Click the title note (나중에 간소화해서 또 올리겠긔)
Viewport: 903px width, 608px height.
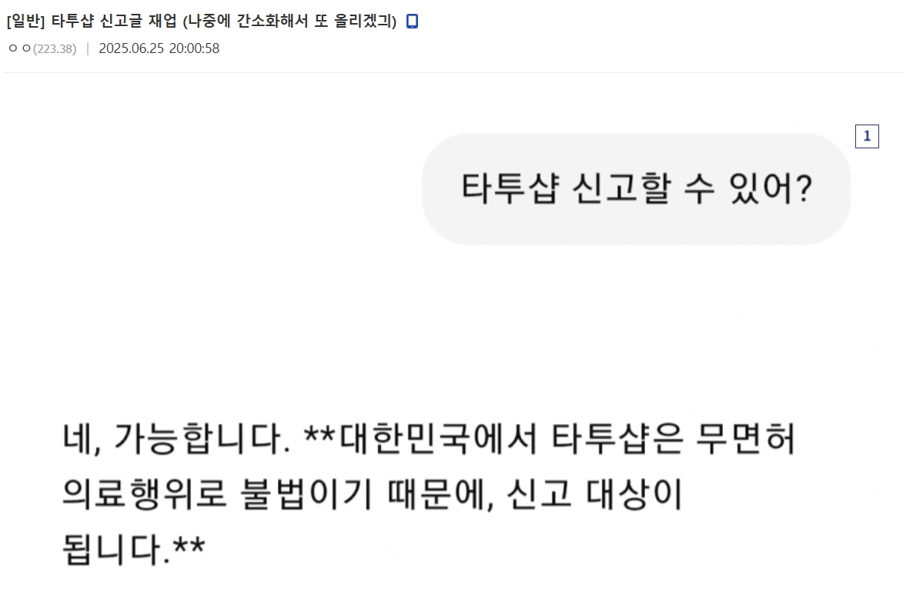pos(289,22)
